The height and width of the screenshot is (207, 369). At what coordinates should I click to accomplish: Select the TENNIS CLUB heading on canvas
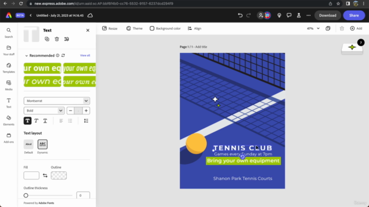[x=243, y=148]
